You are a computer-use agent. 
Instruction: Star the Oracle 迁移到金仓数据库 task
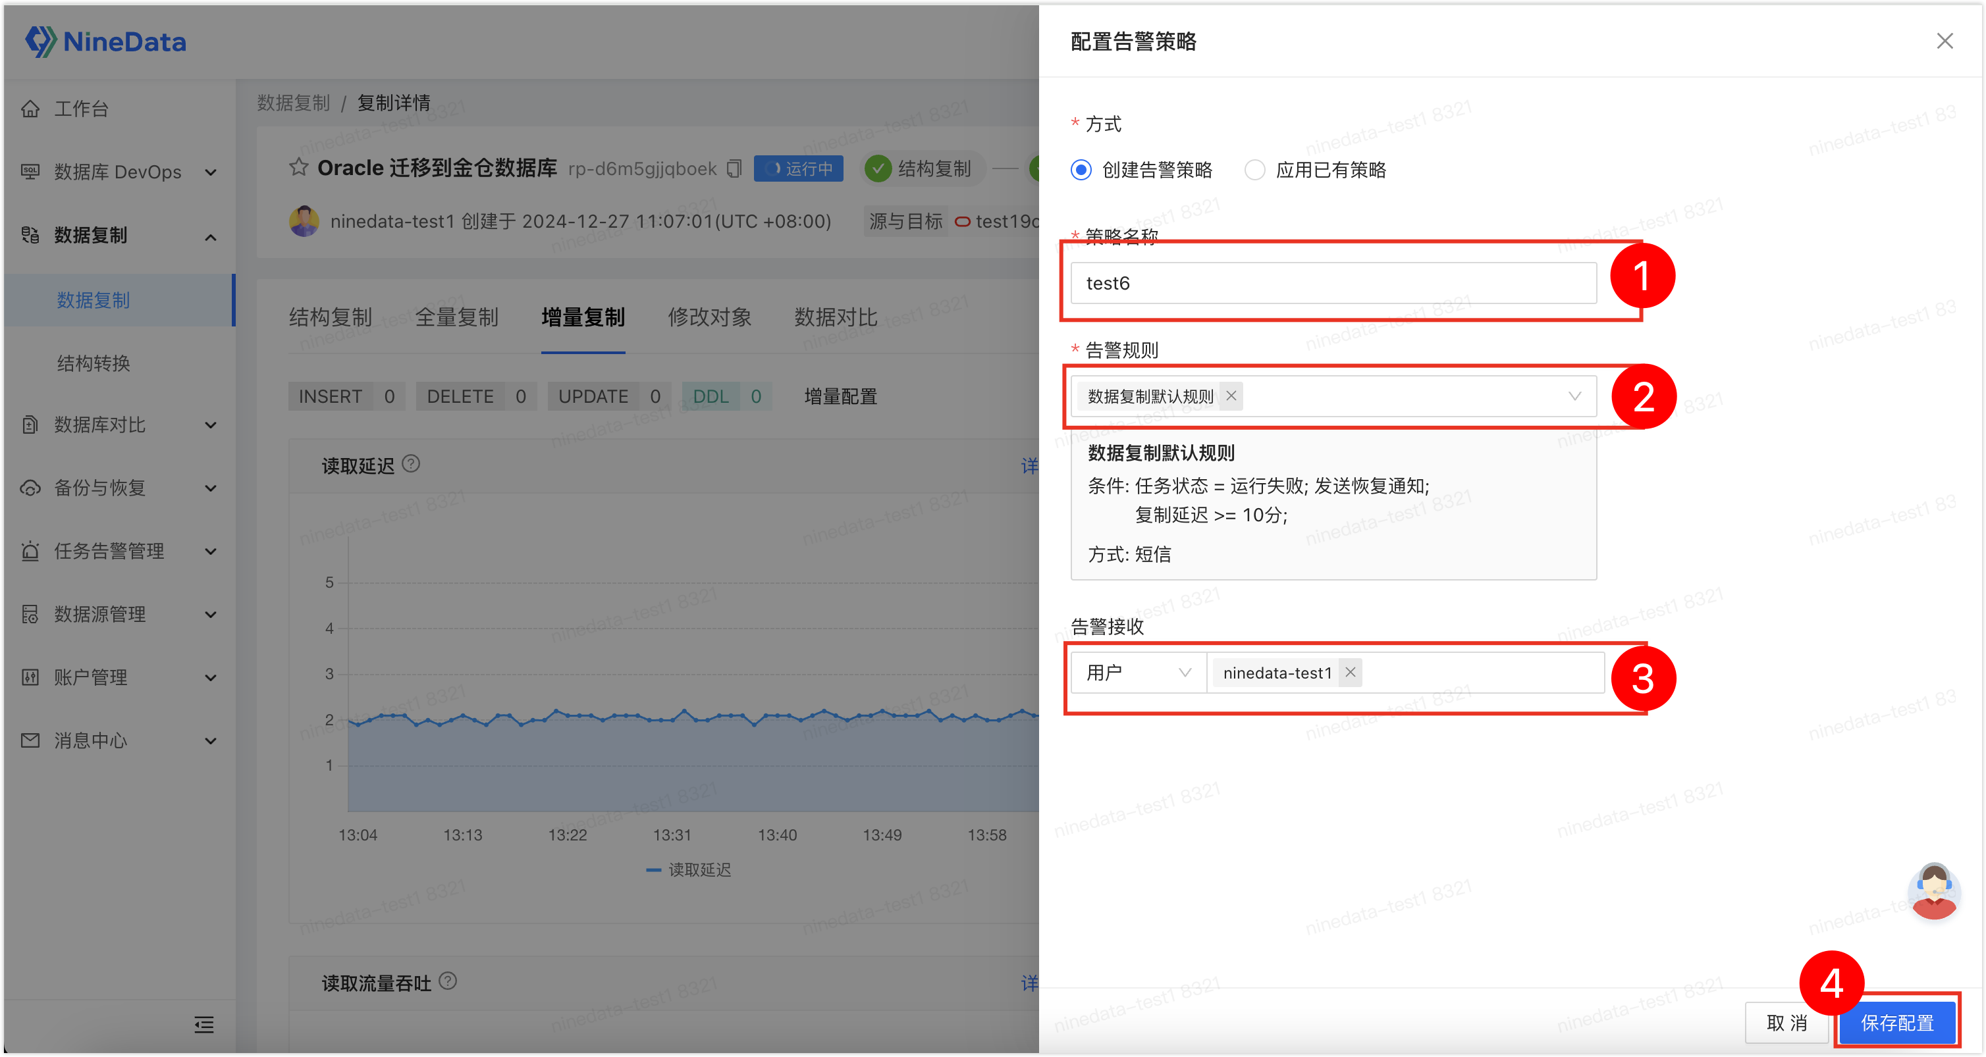pyautogui.click(x=298, y=167)
